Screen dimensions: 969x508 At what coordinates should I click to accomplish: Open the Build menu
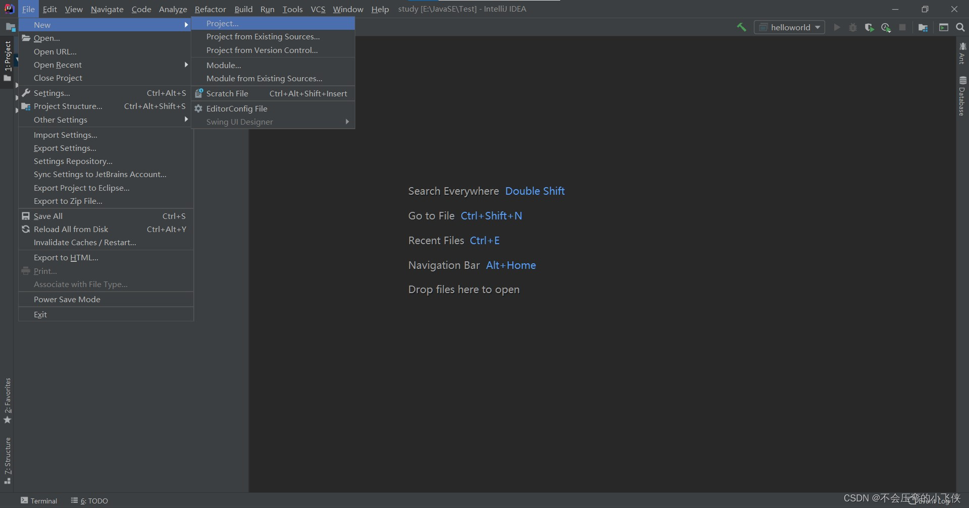[243, 9]
